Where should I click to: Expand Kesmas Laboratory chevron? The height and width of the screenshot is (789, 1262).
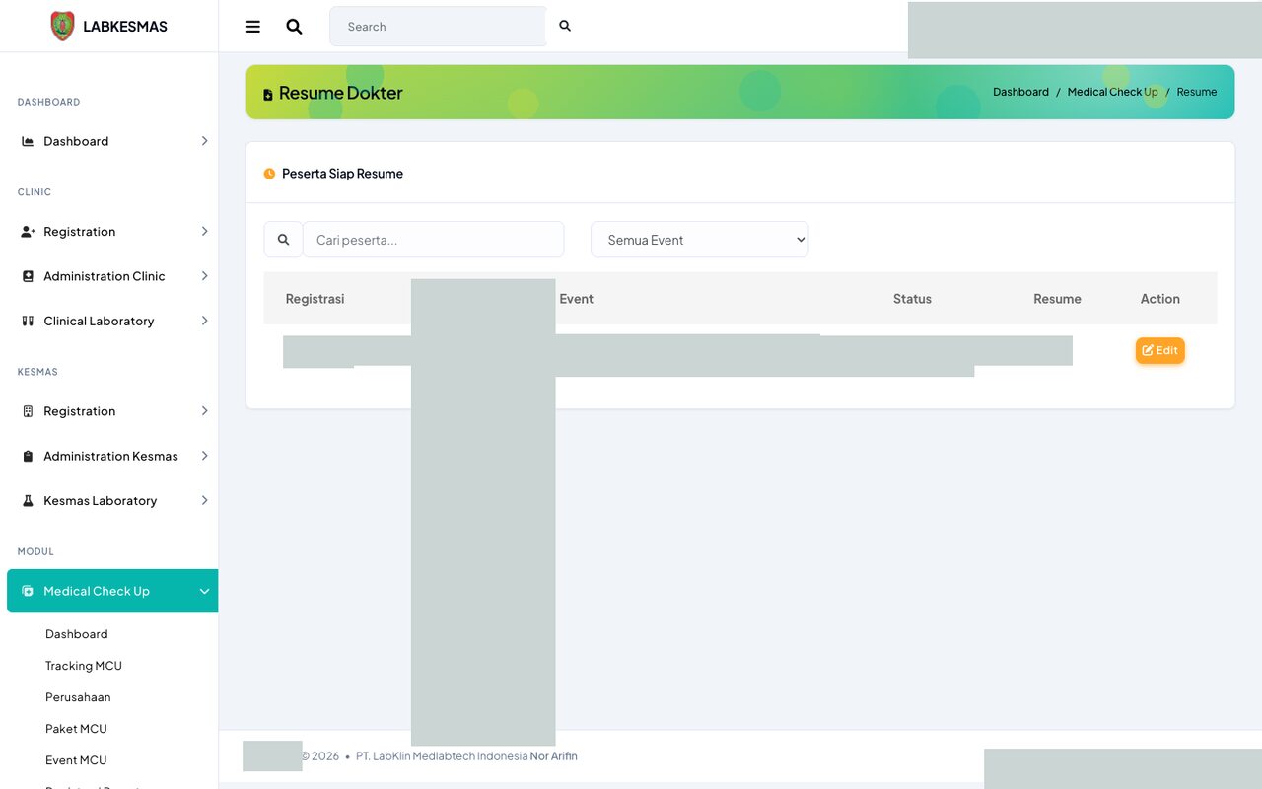point(204,501)
